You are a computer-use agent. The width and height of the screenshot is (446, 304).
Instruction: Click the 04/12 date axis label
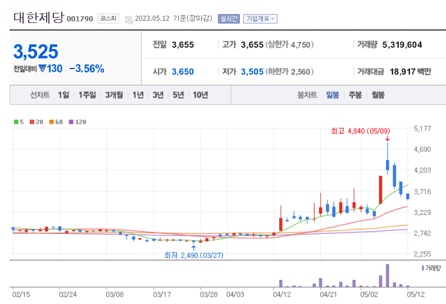click(282, 294)
